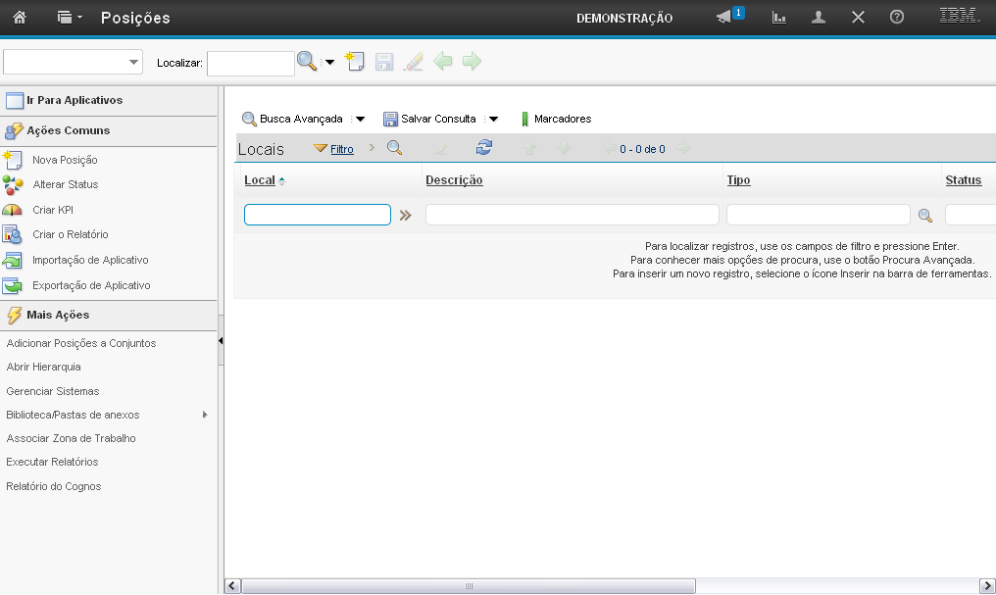Sort by the Descrição column header
Viewport: 996px width, 595px height.
point(454,180)
